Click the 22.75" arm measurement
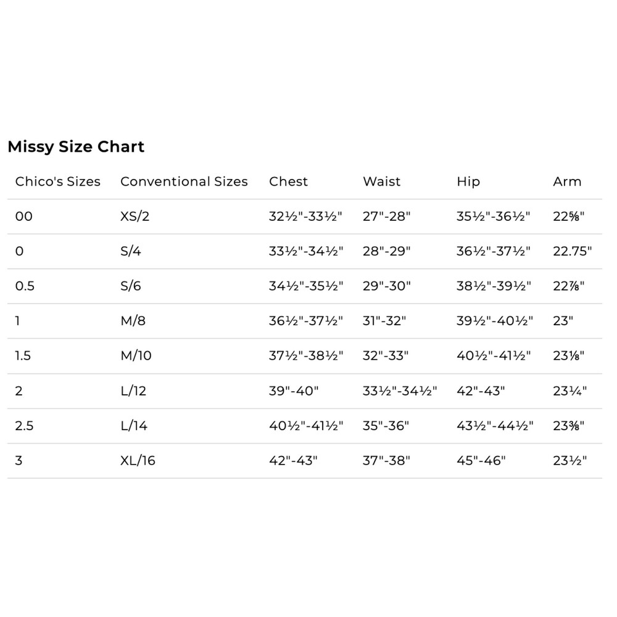Screen dimensions: 617x617 (573, 251)
